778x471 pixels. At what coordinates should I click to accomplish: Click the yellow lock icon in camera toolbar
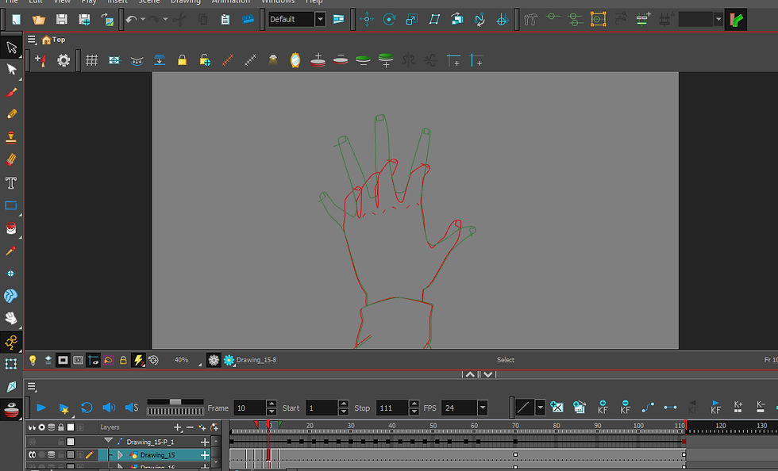point(182,60)
